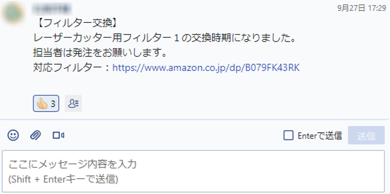Viewport: 390px width, 194px height.
Task: Focus the message input box
Action: 193,171
